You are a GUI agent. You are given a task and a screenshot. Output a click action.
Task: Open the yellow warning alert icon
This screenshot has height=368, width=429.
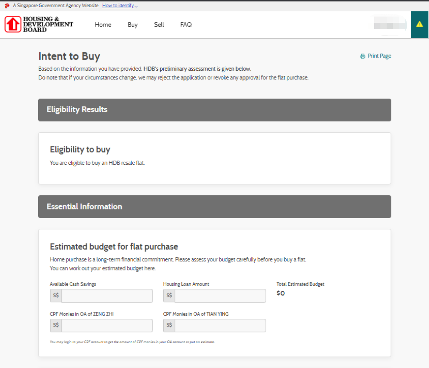(419, 24)
